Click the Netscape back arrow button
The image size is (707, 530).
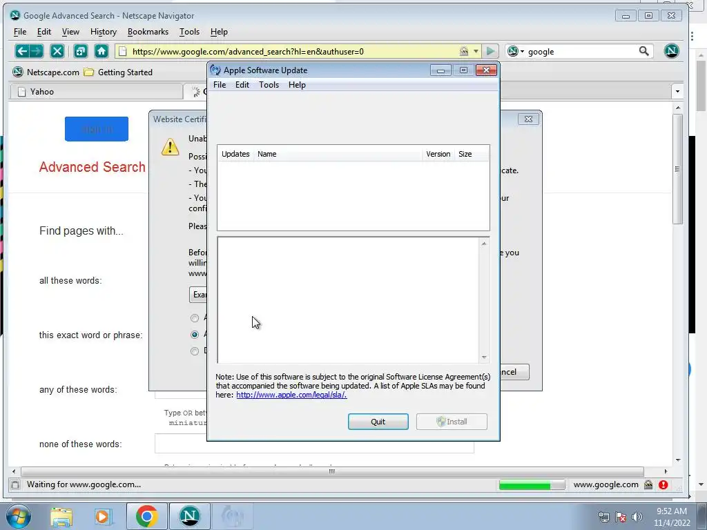click(x=21, y=51)
